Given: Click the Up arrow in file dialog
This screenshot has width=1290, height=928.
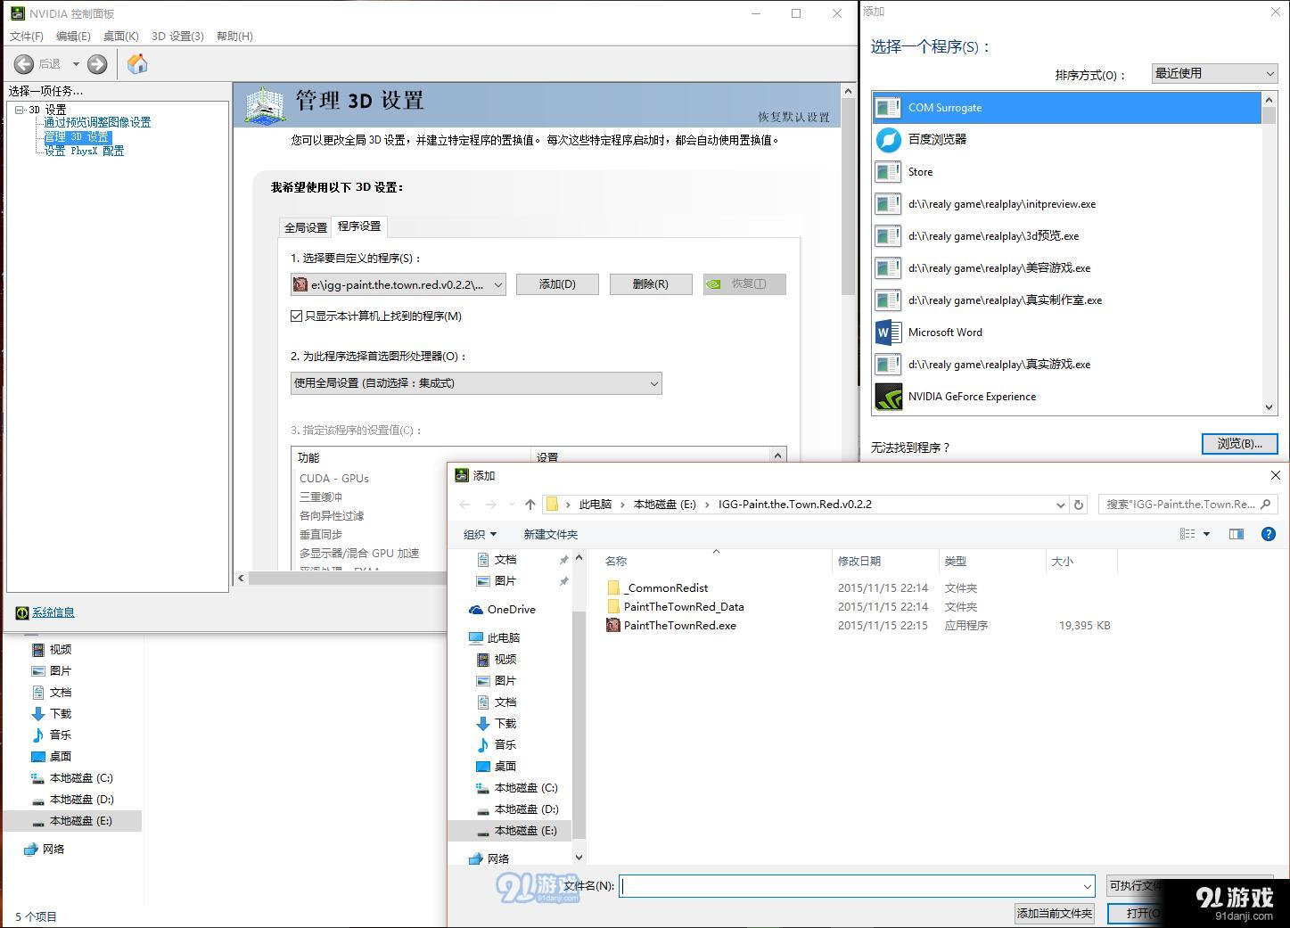Looking at the screenshot, I should pos(530,505).
